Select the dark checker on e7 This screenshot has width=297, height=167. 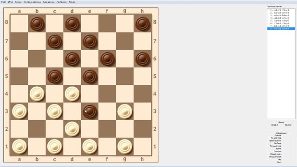tap(90, 41)
